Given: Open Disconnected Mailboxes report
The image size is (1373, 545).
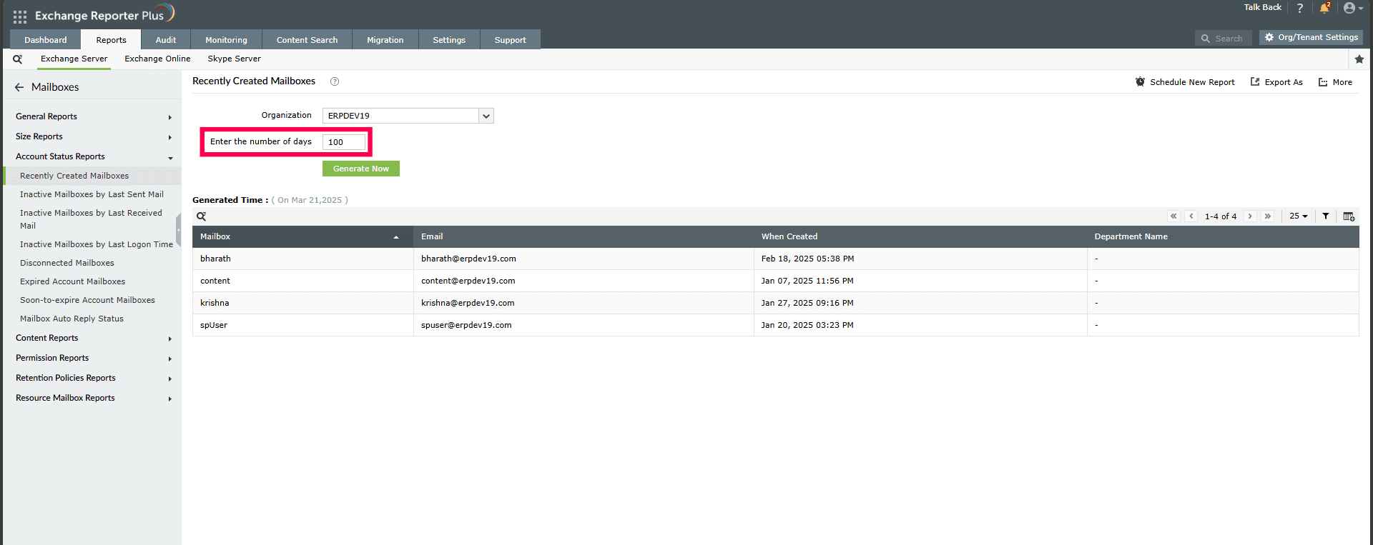Looking at the screenshot, I should (67, 263).
